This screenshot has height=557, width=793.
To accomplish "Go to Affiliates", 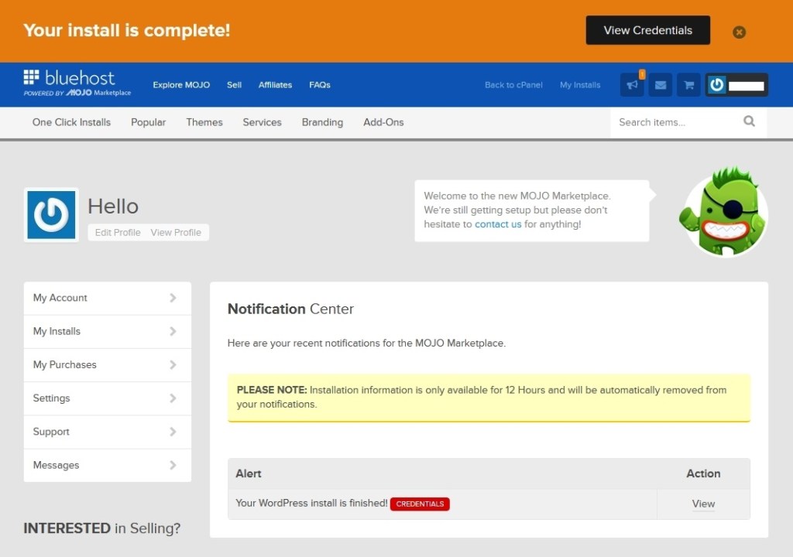I will pyautogui.click(x=275, y=85).
